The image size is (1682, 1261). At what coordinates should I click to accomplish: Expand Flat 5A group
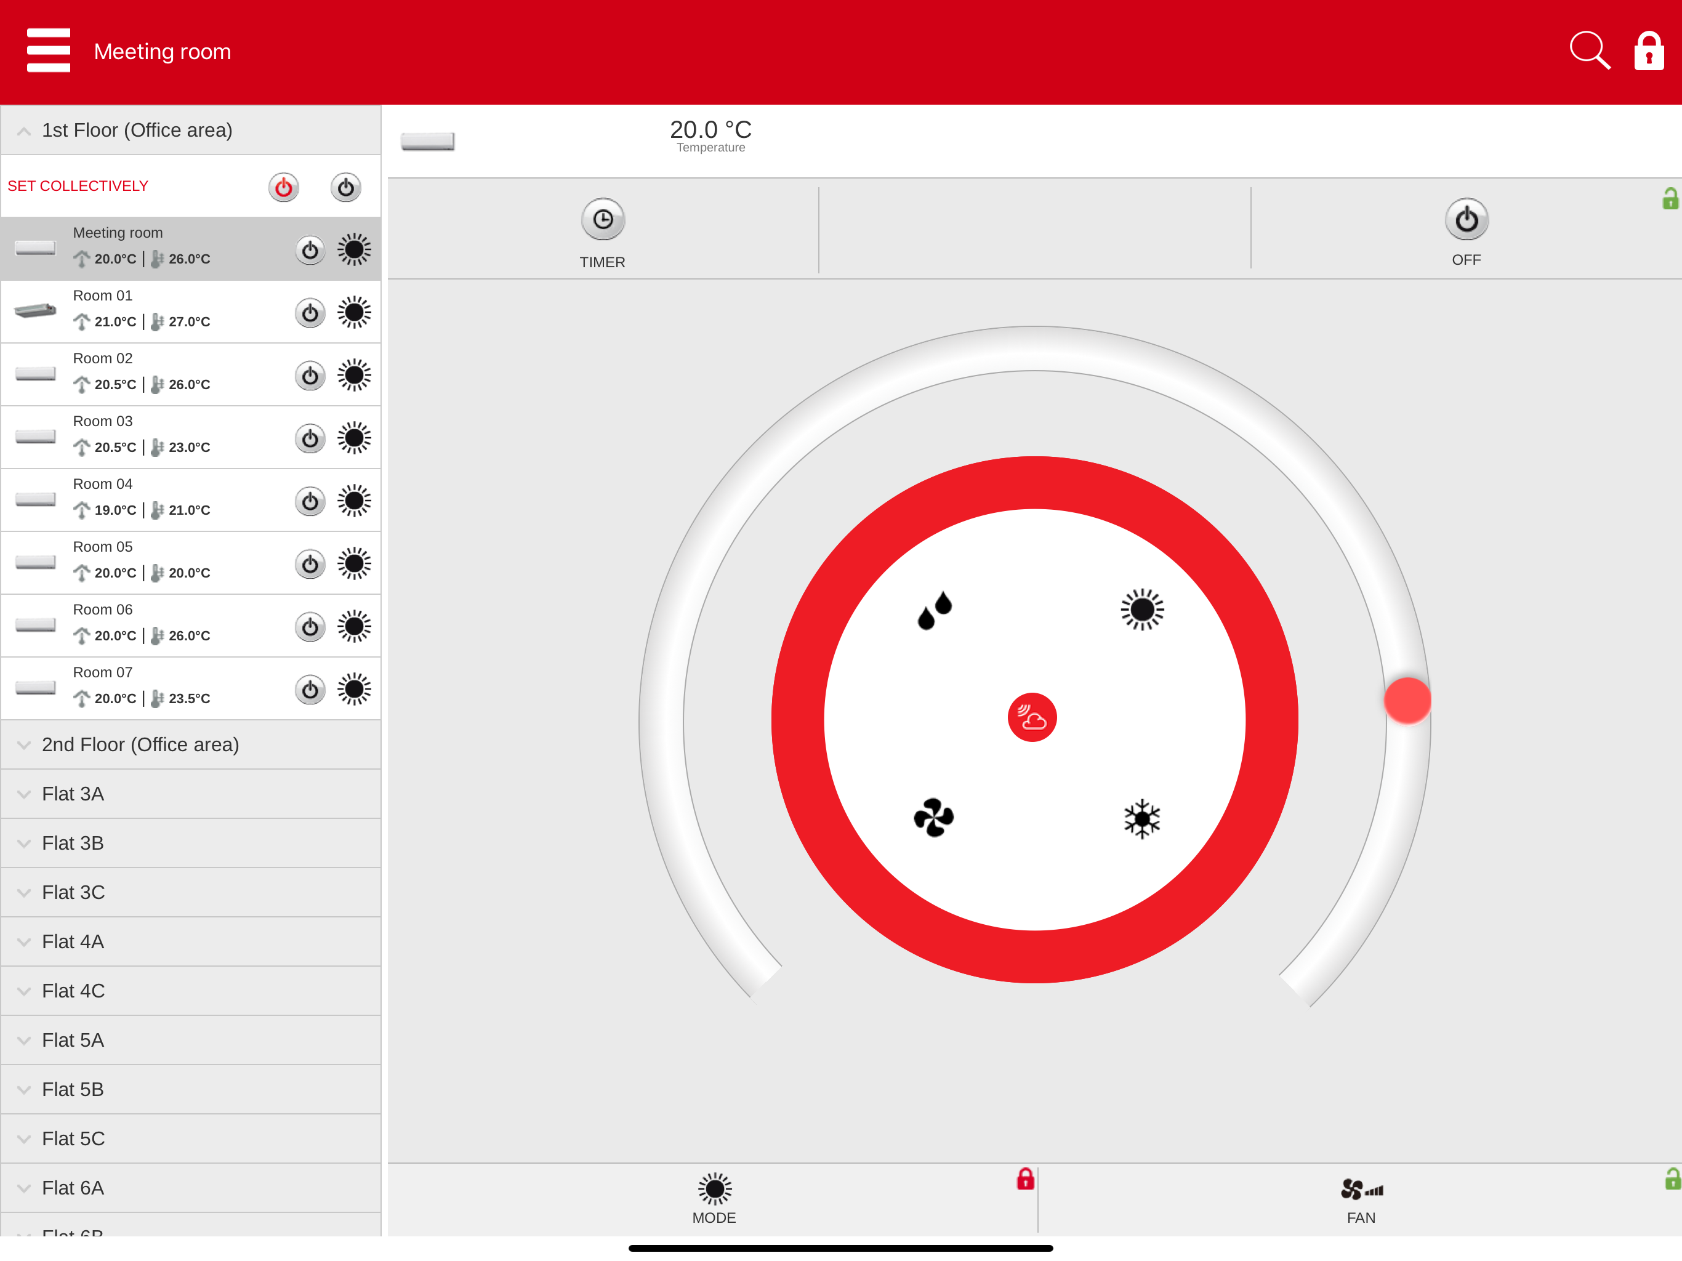191,1041
